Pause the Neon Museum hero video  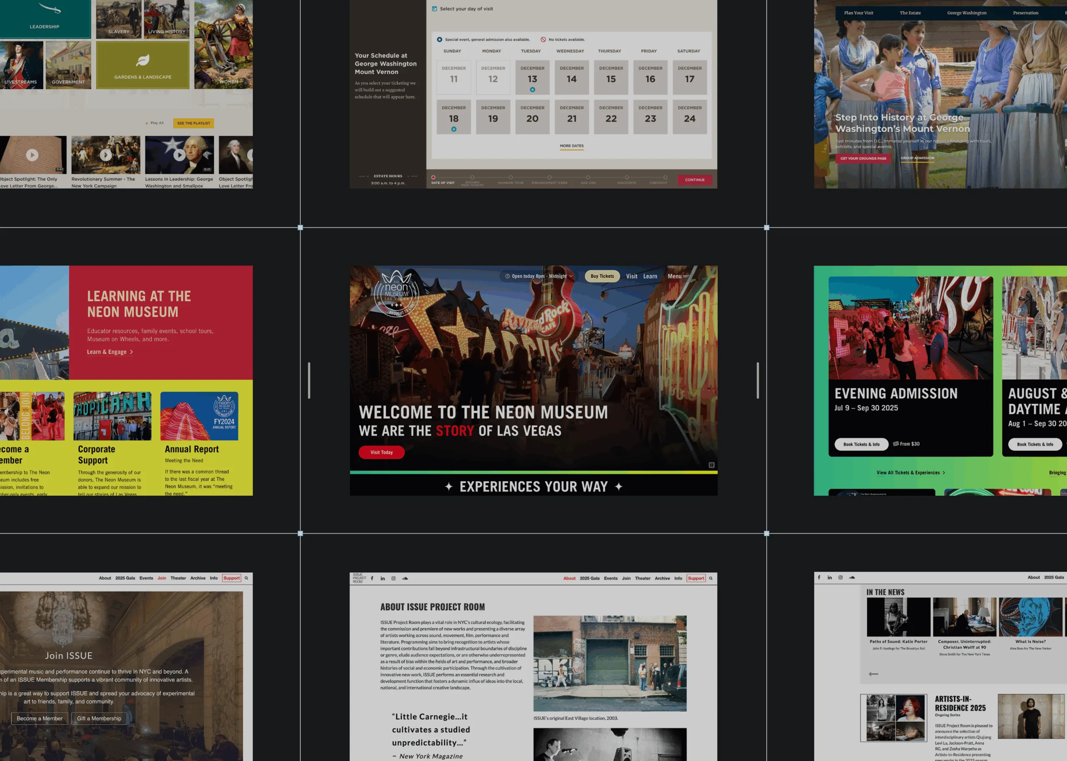point(711,465)
